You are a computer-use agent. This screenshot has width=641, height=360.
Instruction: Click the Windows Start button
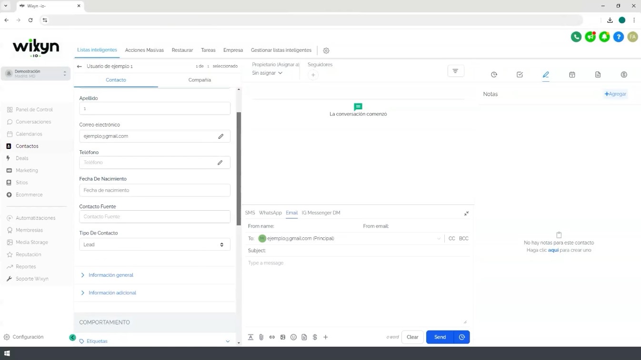(x=7, y=353)
